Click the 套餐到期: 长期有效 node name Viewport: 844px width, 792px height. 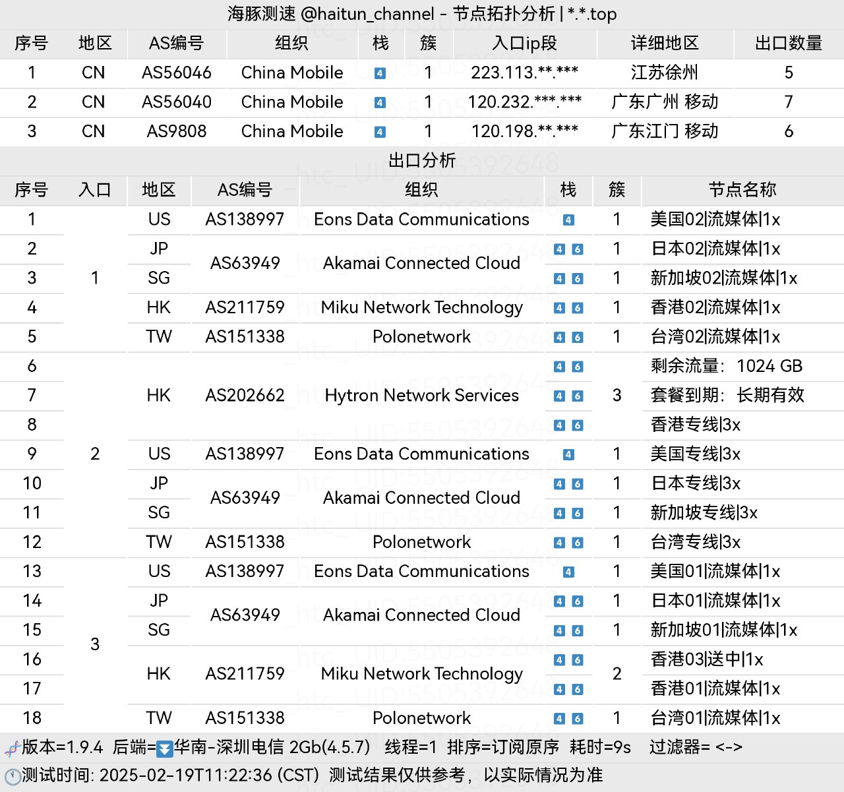pyautogui.click(x=727, y=395)
